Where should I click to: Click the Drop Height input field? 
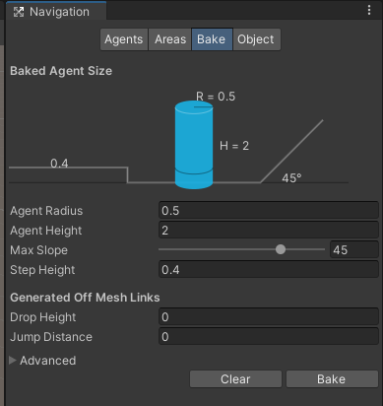269,316
